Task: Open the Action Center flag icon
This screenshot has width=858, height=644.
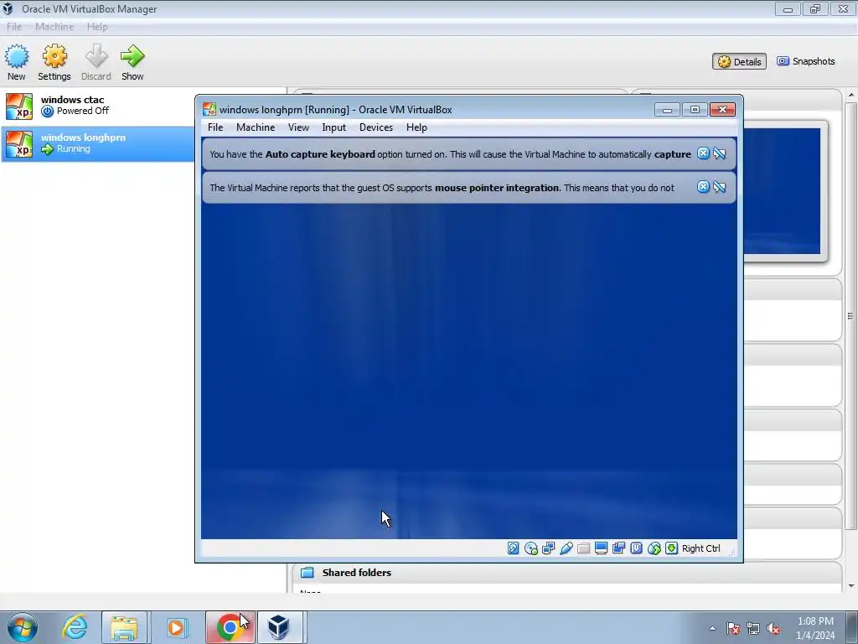Action: (x=733, y=628)
